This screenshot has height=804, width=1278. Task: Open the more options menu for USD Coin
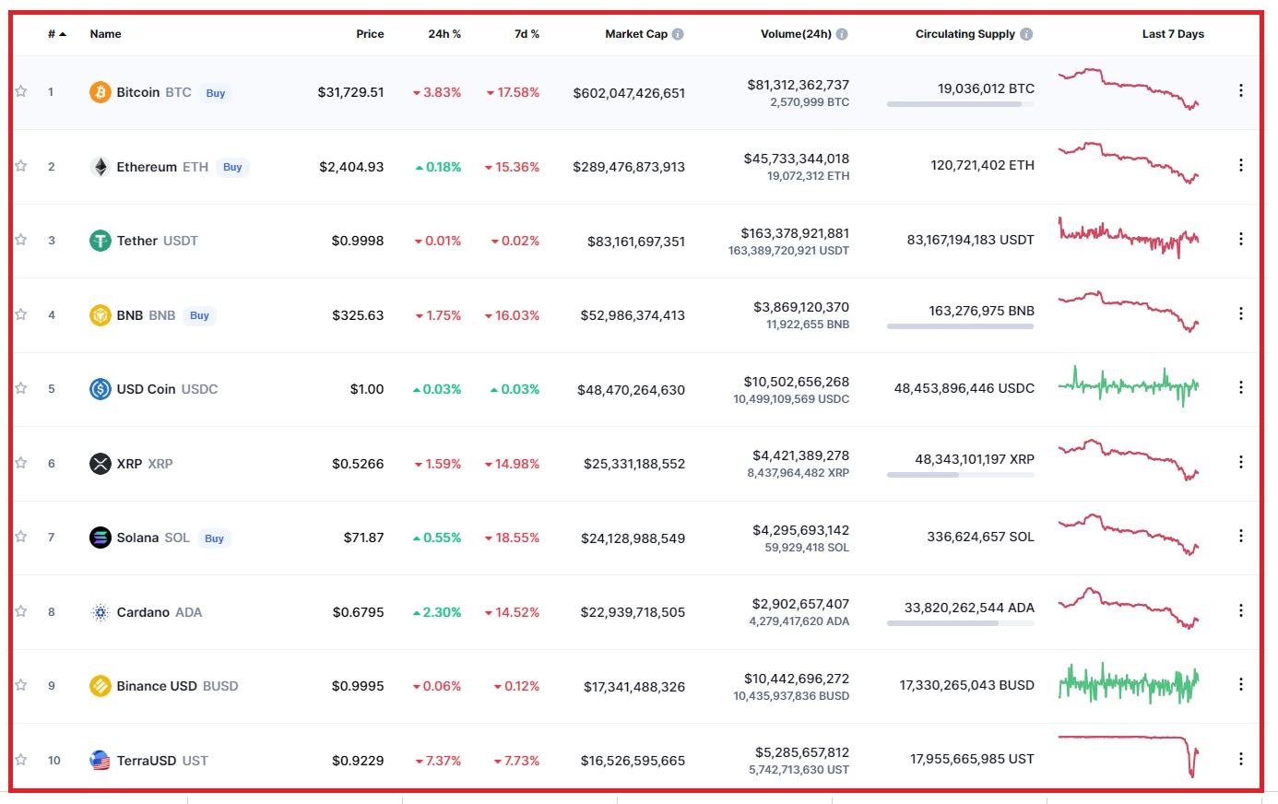[1240, 387]
